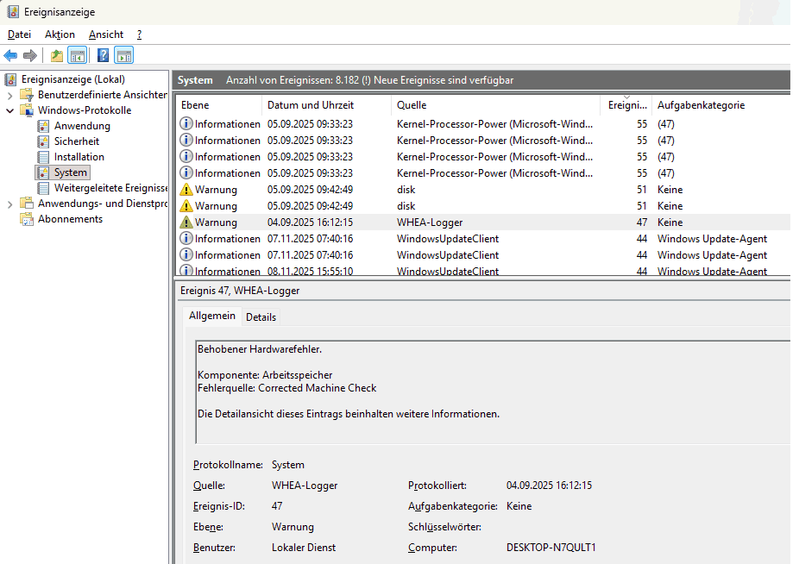The height and width of the screenshot is (564, 799).
Task: Toggle the show/hide action pane icon
Action: click(x=124, y=55)
